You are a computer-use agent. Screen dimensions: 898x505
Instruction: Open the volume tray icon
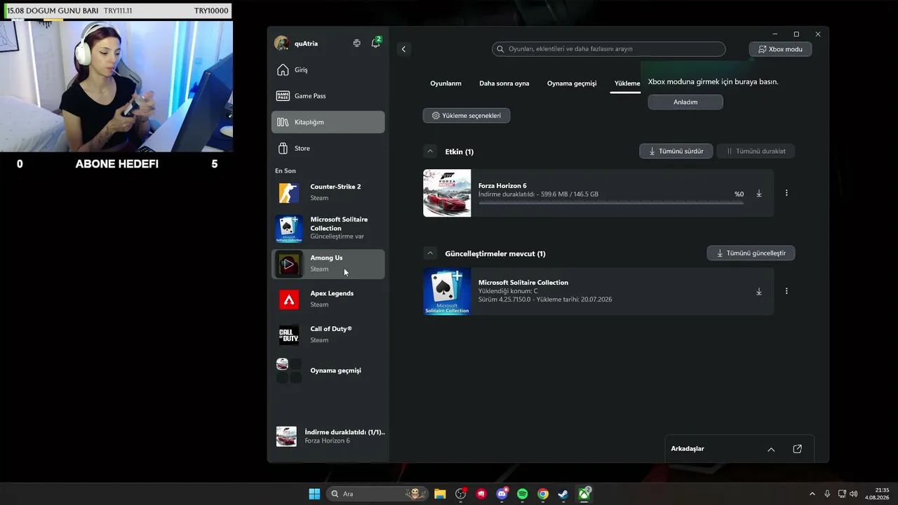tap(854, 494)
